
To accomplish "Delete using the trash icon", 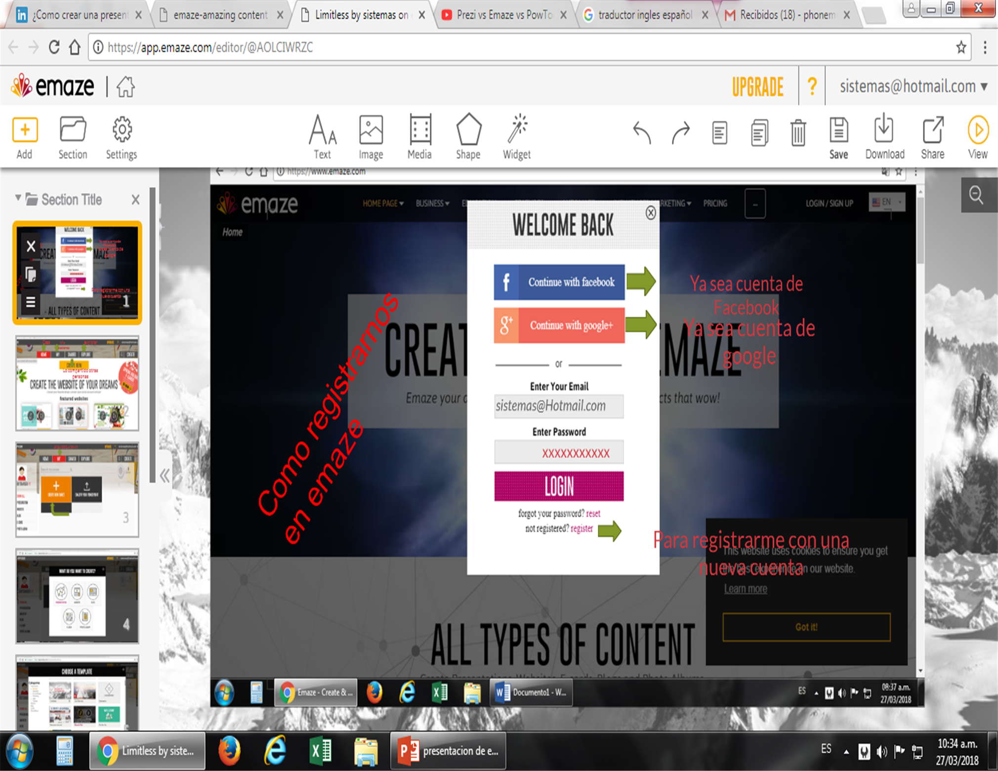I will [798, 132].
